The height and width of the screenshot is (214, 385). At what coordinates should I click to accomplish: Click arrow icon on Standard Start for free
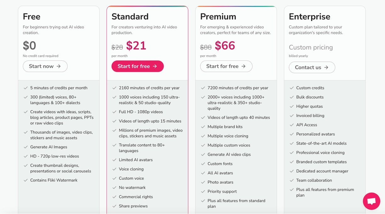[155, 66]
